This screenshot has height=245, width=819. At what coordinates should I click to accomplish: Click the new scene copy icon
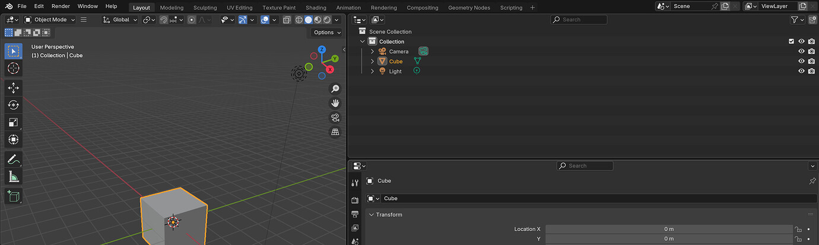click(725, 6)
